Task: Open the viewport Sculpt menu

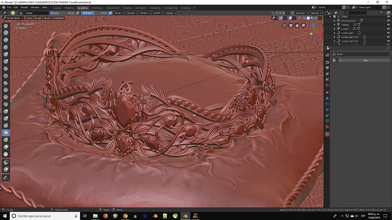Action: click(x=38, y=18)
